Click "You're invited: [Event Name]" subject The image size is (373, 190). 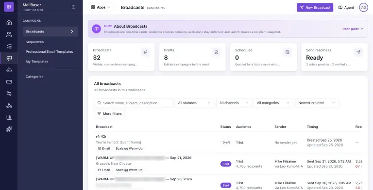[119, 142]
